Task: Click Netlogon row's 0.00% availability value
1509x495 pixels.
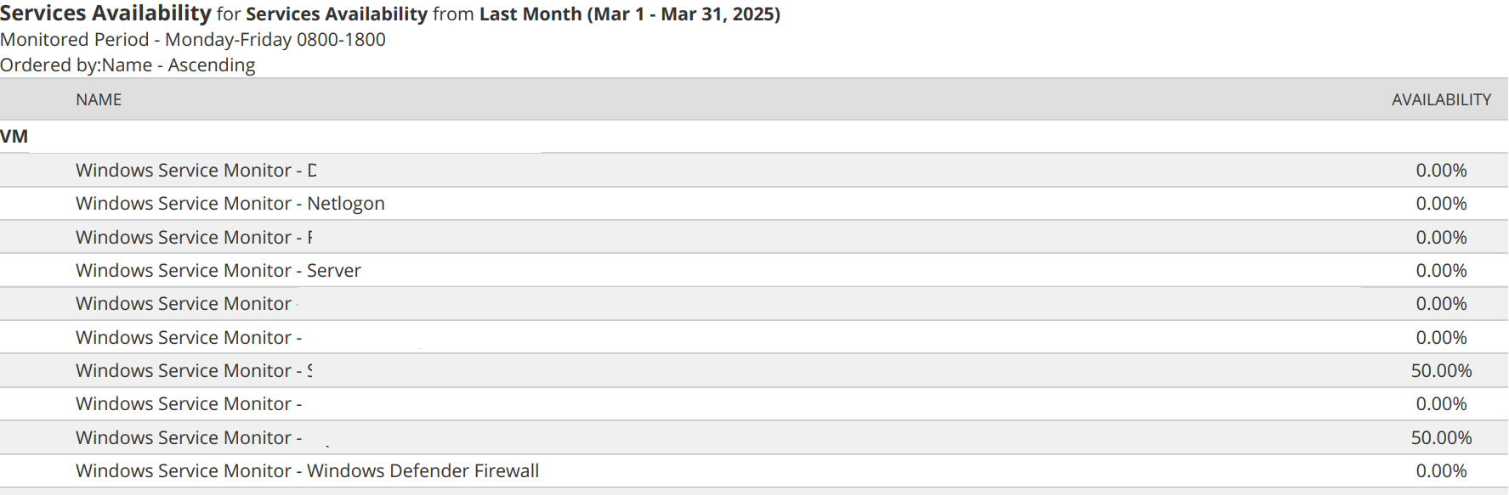Action: (x=1441, y=204)
